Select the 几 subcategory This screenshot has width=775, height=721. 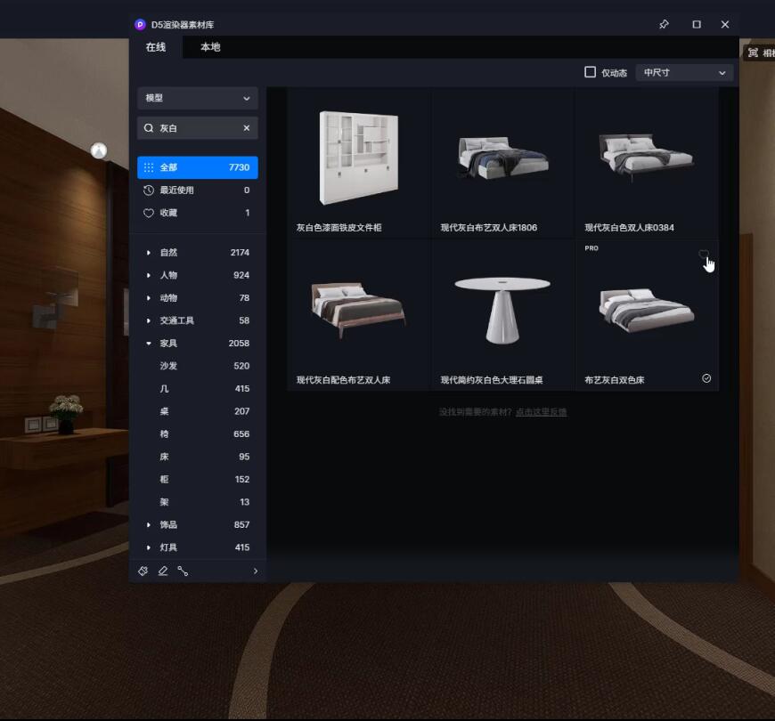[x=197, y=389]
